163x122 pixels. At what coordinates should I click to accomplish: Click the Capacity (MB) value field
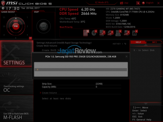pos(96,87)
